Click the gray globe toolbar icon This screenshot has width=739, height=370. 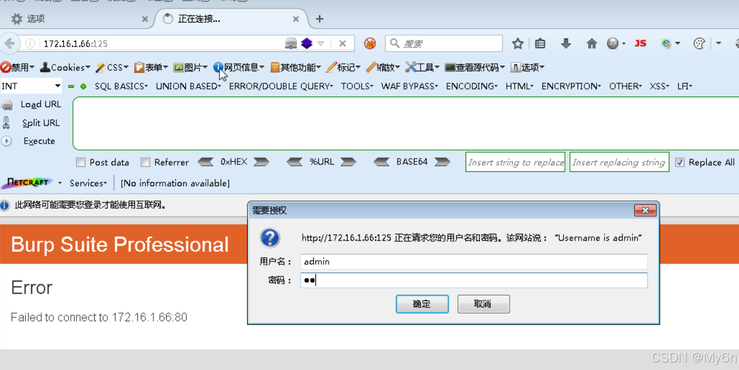614,44
